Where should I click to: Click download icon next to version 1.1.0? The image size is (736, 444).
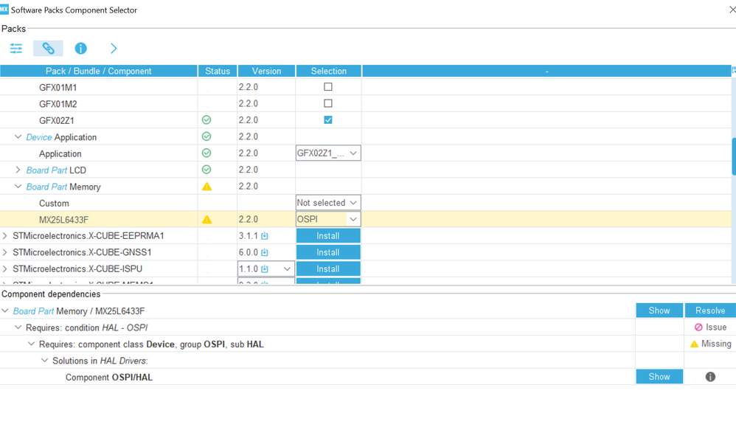click(x=265, y=268)
